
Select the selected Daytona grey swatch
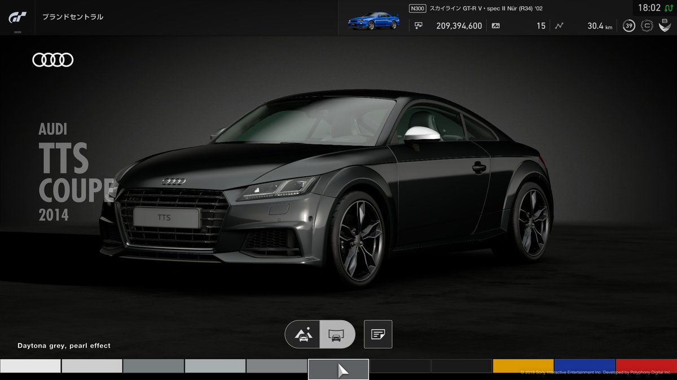[x=338, y=369]
